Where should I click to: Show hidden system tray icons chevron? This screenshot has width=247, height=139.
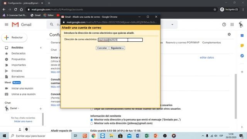click(x=203, y=136)
